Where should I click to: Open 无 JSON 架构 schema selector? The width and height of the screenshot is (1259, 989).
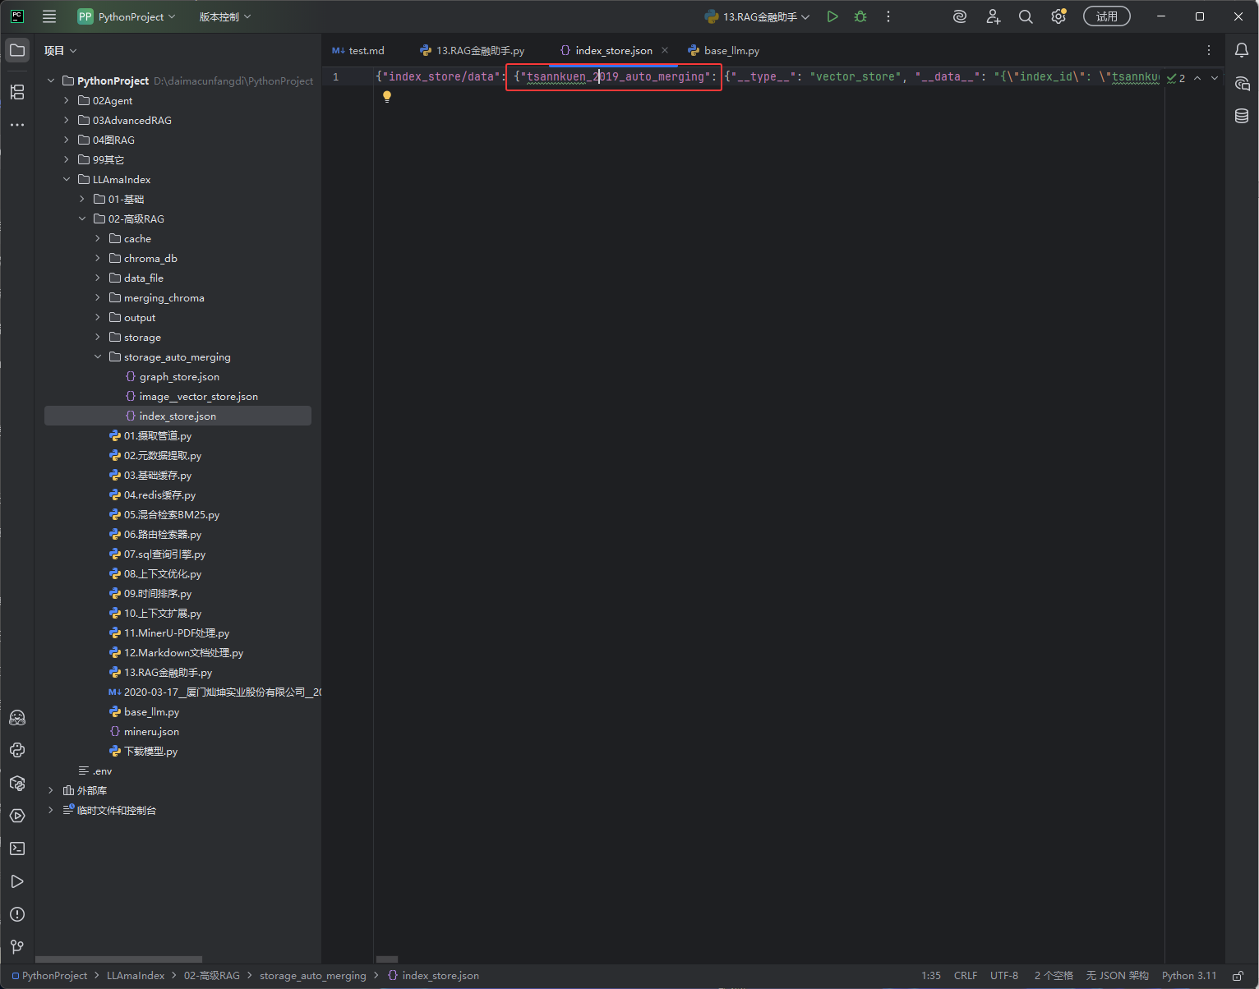pyautogui.click(x=1118, y=976)
